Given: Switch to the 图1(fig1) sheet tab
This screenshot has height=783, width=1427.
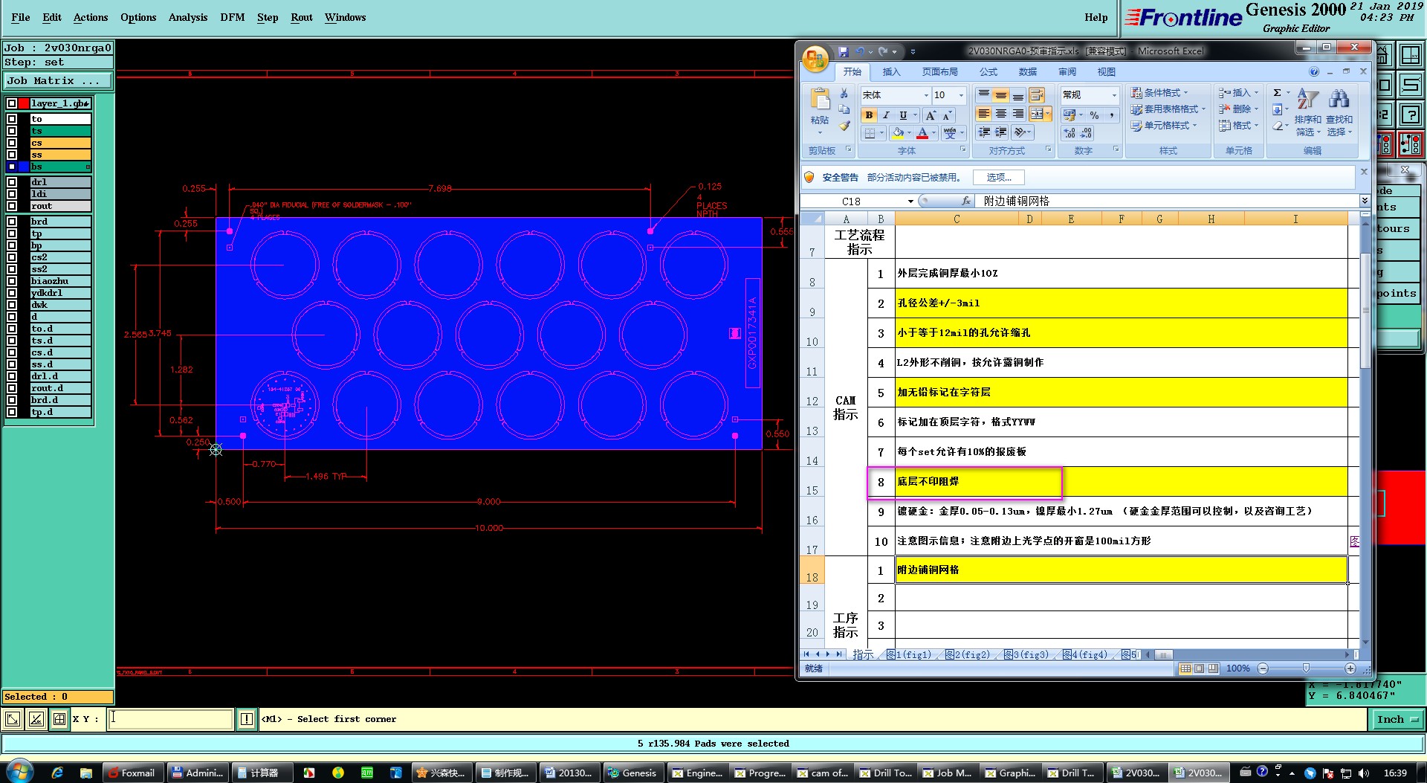Looking at the screenshot, I should (908, 654).
